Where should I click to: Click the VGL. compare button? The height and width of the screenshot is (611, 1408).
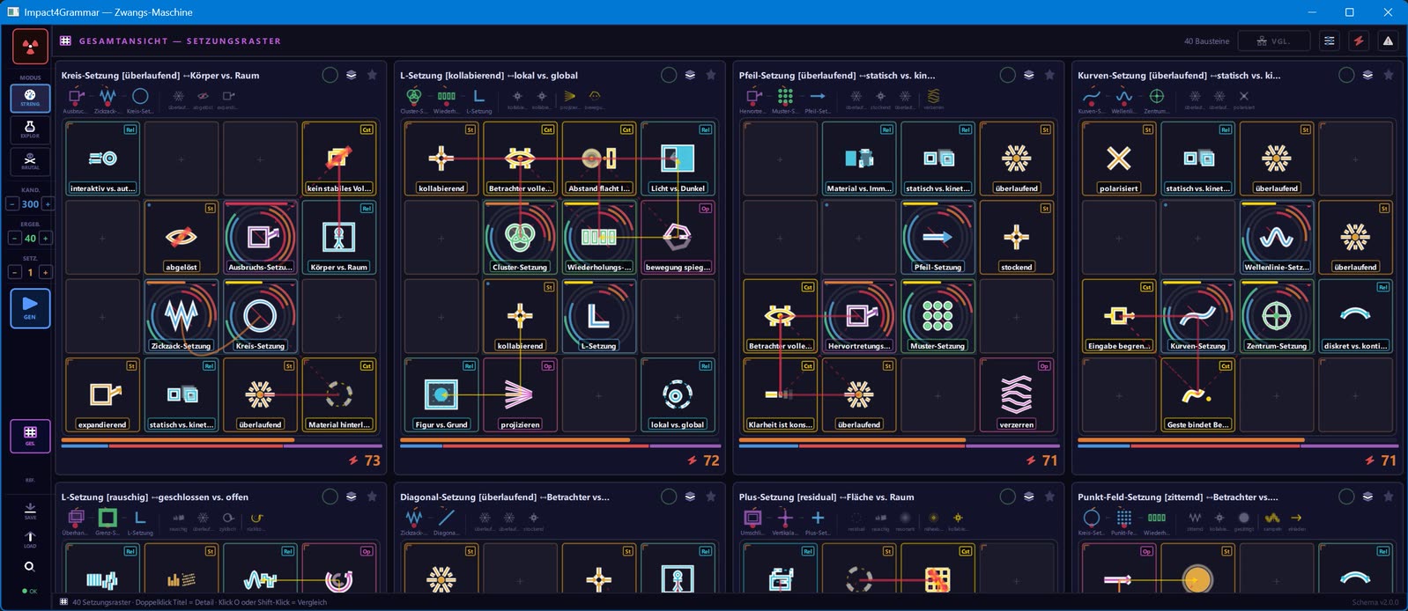tap(1272, 41)
